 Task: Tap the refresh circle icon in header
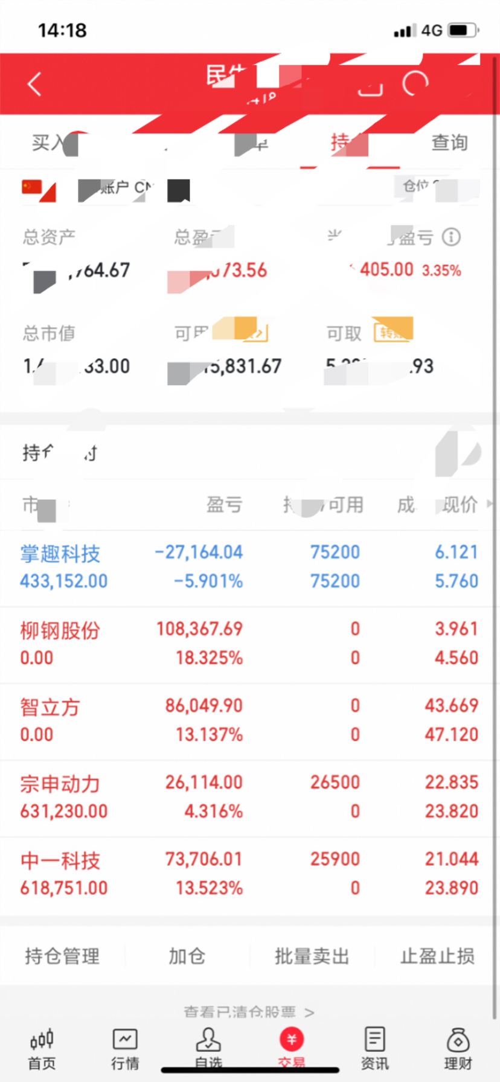(x=415, y=84)
